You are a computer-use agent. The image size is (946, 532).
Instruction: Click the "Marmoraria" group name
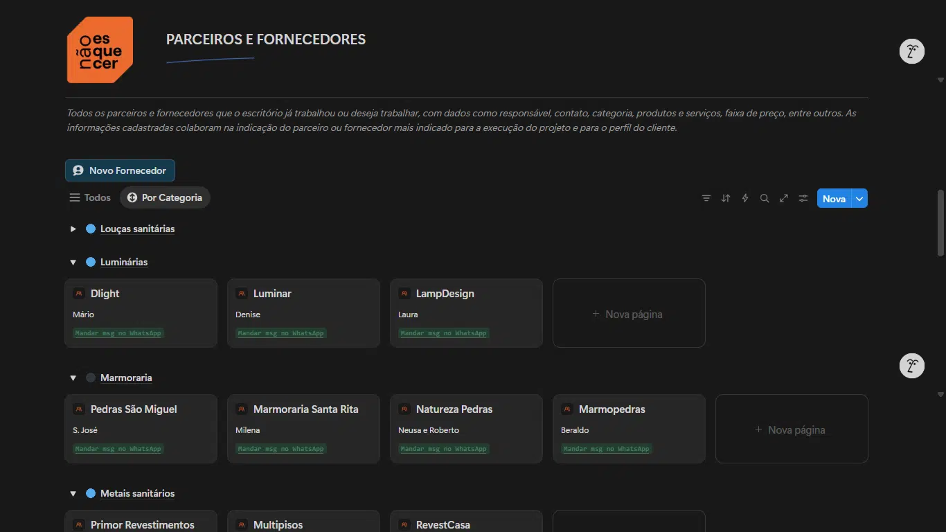(126, 378)
